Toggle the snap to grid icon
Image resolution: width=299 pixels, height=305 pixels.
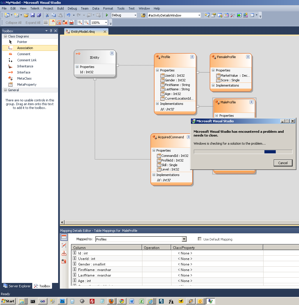pyautogui.click(x=52, y=22)
